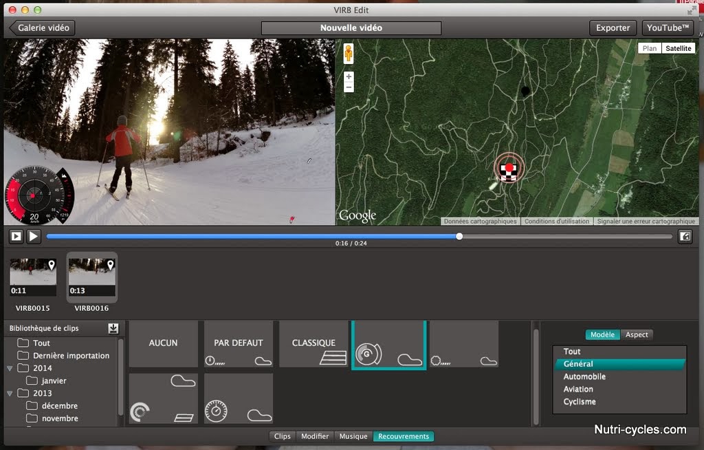Click the overlay templates scrollbar
This screenshot has height=450, width=704.
coord(536,377)
